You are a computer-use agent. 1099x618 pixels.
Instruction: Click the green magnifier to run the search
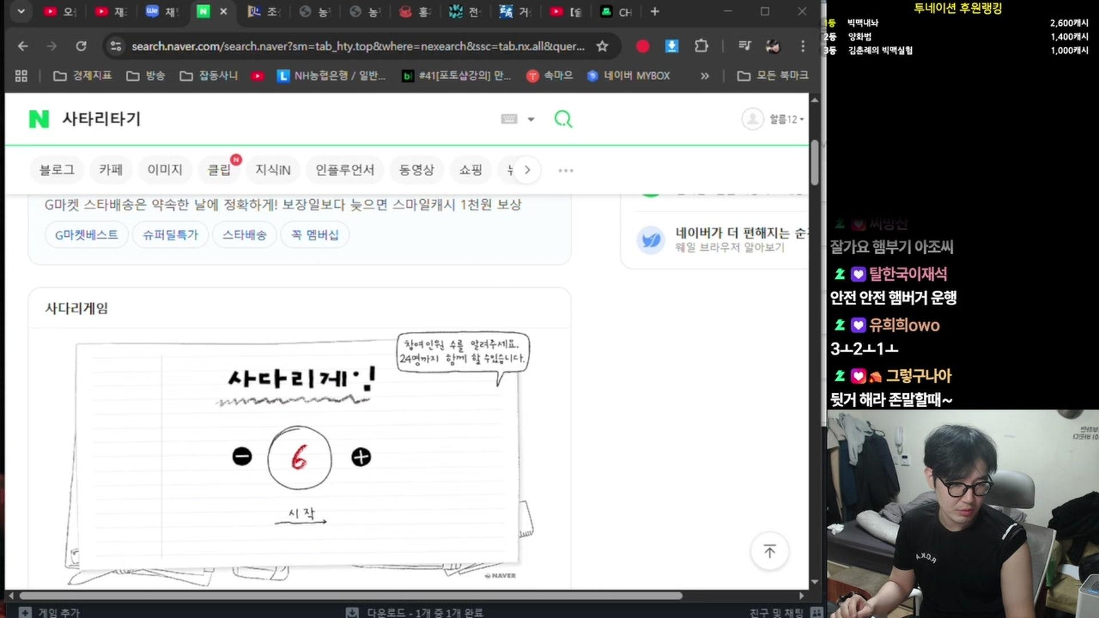(x=563, y=119)
